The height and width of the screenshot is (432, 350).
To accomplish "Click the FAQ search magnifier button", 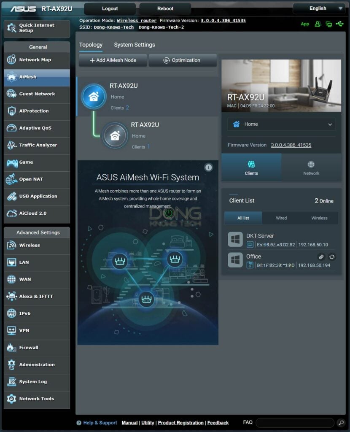I will 341,422.
